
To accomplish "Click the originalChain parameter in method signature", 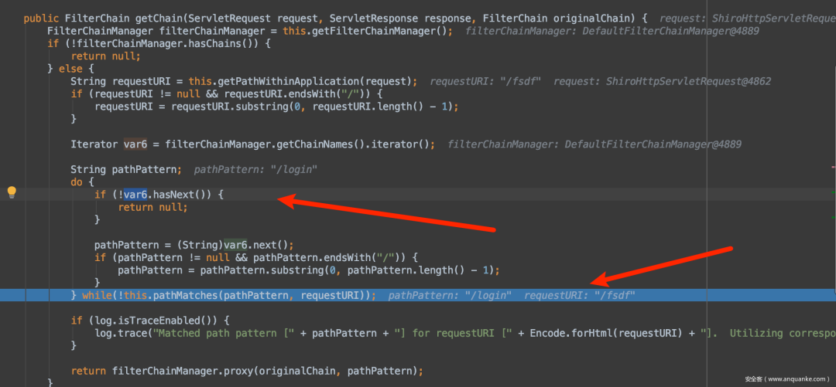I will [591, 19].
